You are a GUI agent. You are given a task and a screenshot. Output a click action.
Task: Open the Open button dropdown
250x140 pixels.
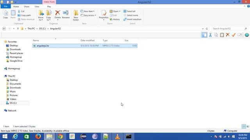(120, 11)
